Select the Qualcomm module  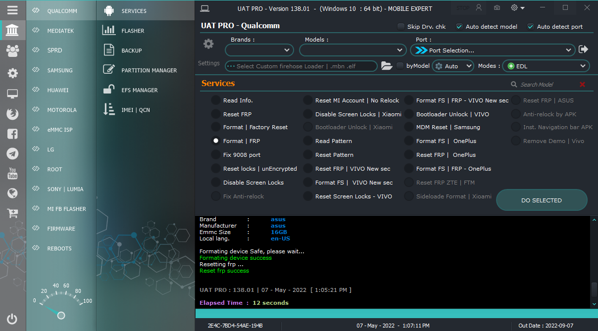click(x=61, y=10)
